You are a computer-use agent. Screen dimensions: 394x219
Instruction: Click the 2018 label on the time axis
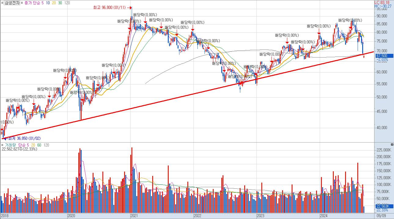pos(5,216)
